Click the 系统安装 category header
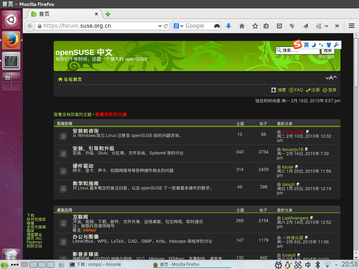359x269 pixels. (65, 124)
